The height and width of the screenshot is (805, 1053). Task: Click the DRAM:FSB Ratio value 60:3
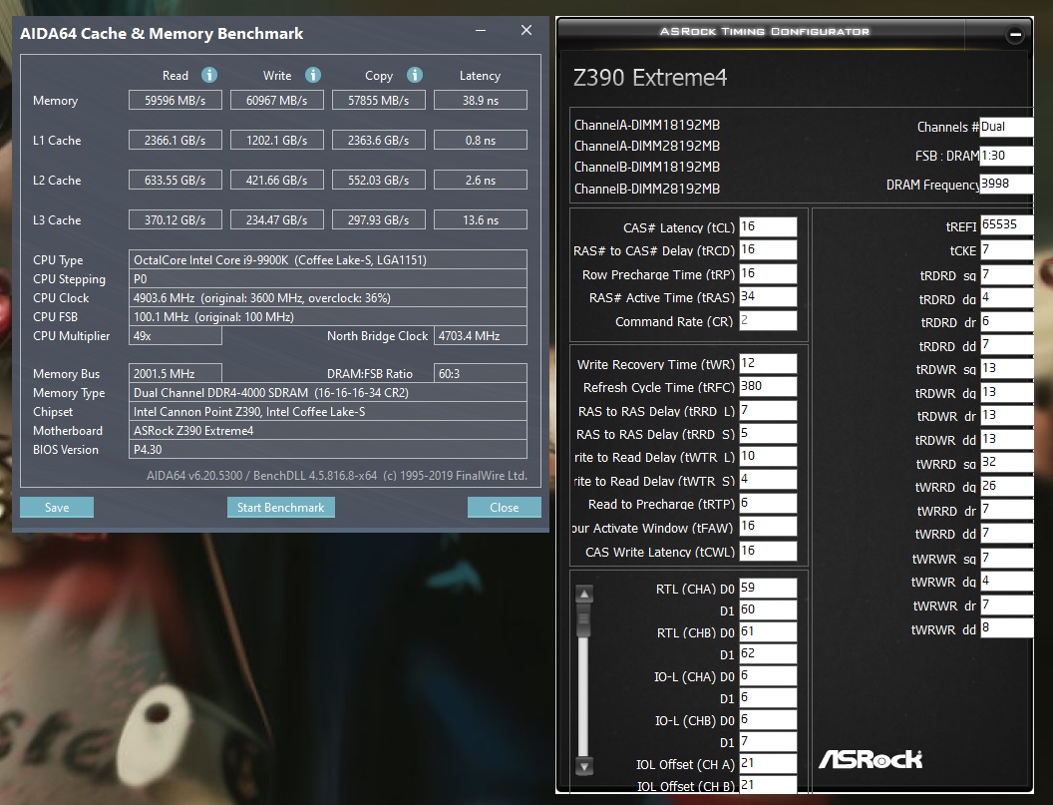tap(481, 373)
